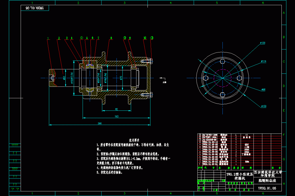Image resolution: width=295 pixels, height=196 pixels.
Task: Pick the ø96 dimension text
Action: tap(263, 90)
